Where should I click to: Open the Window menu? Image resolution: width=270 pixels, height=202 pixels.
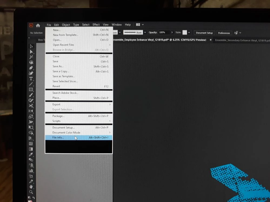coord(116,25)
